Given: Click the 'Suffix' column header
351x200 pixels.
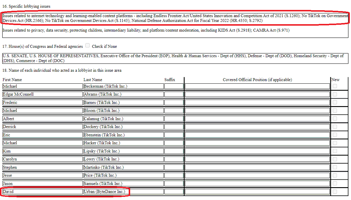Looking at the screenshot, I should pos(170,80).
